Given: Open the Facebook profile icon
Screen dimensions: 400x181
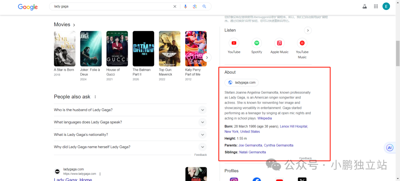Looking at the screenshot, I should 257,180.
